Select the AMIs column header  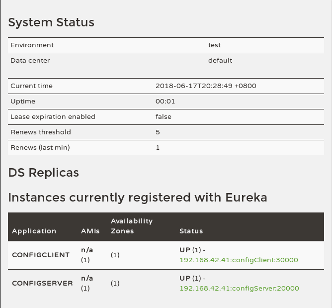tap(90, 231)
